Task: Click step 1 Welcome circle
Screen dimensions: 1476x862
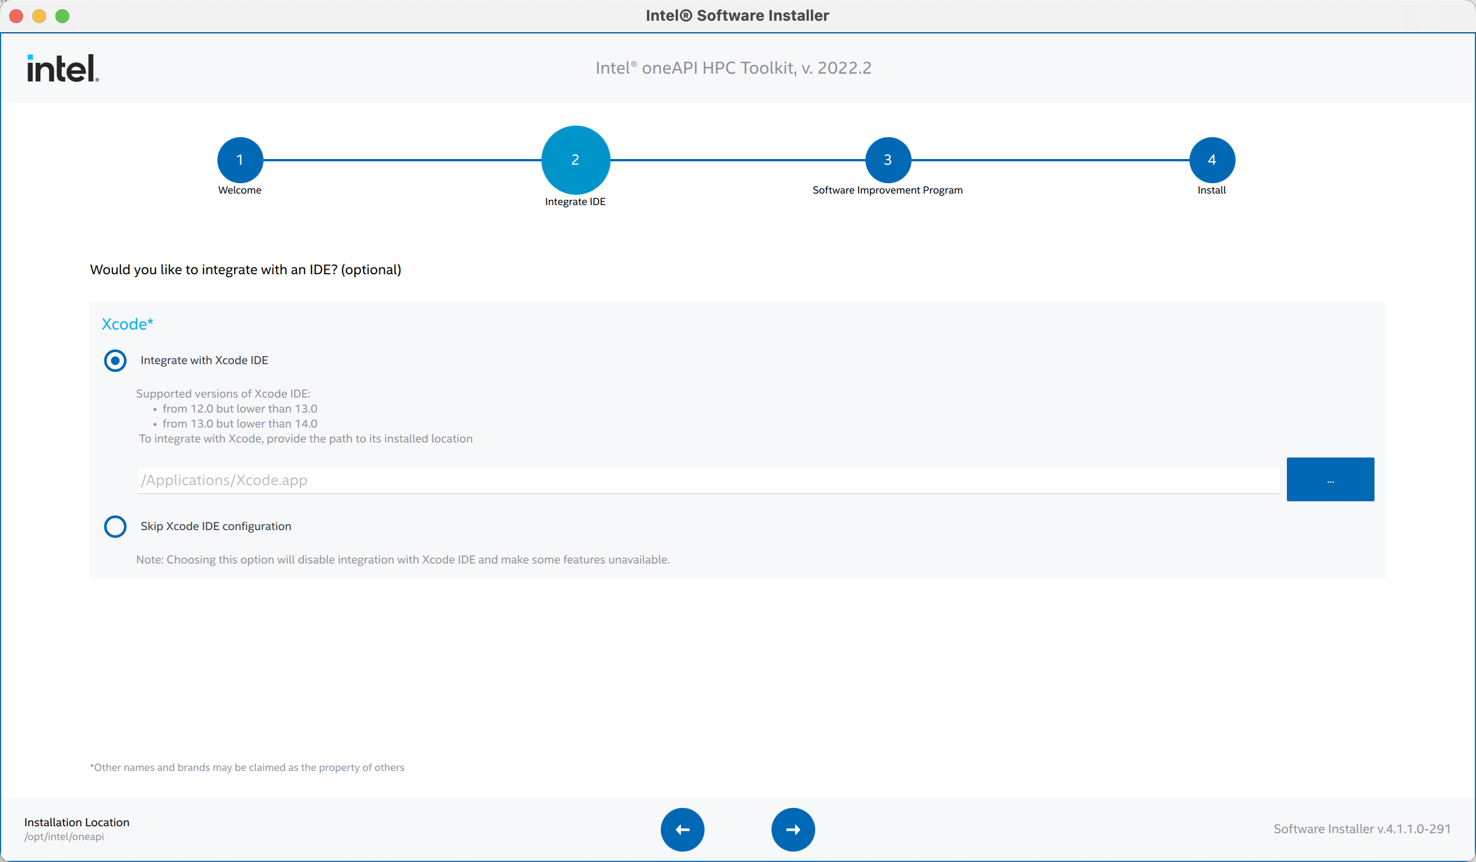Action: click(239, 160)
